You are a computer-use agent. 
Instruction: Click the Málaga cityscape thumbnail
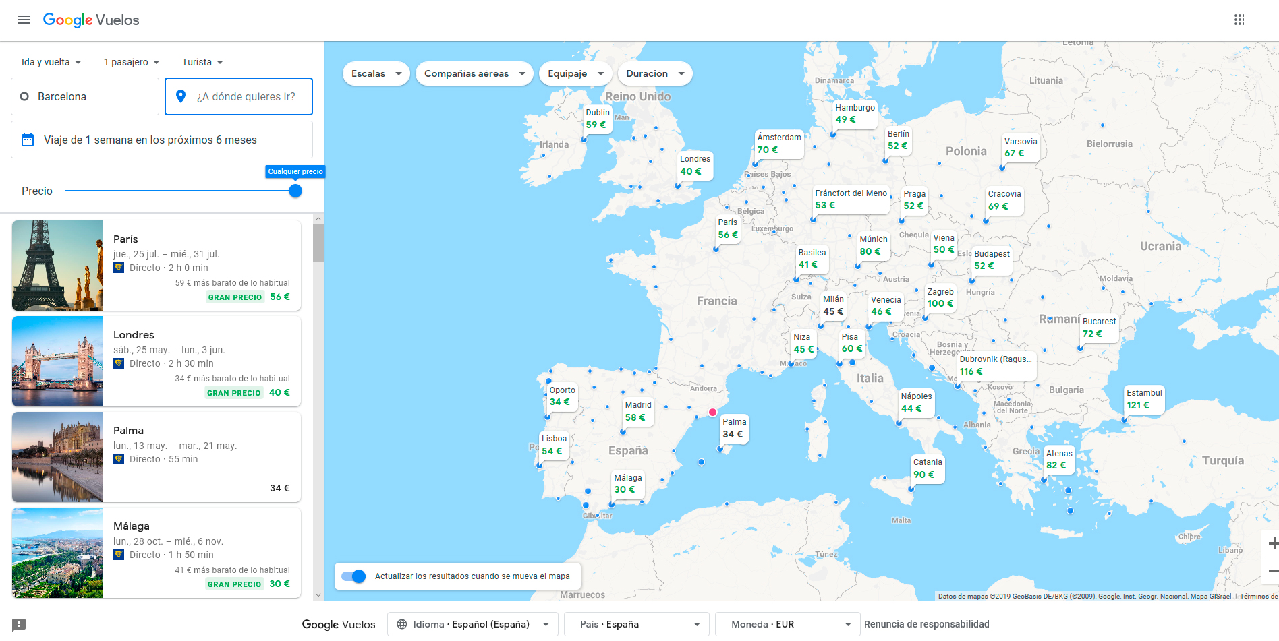pyautogui.click(x=57, y=553)
